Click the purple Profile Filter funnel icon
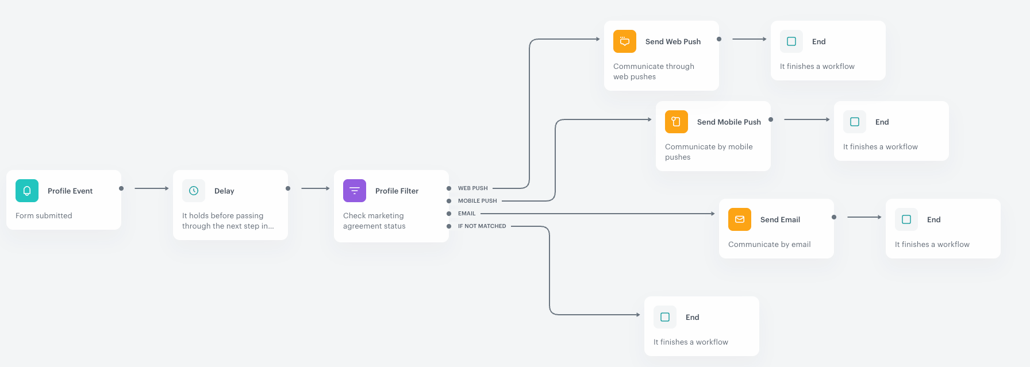The width and height of the screenshot is (1030, 367). (355, 191)
